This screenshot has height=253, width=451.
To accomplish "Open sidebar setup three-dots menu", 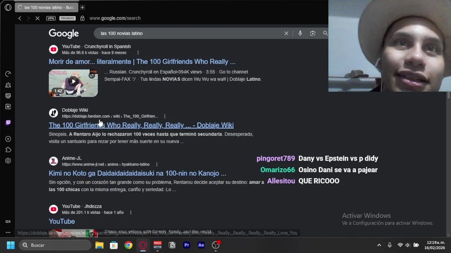I will point(8,232).
